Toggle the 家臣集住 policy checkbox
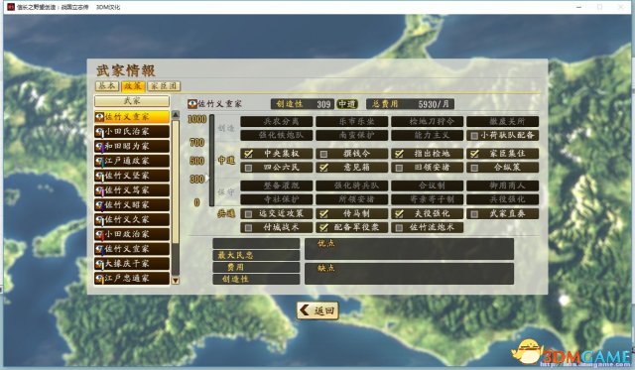This screenshot has height=370, width=635. pos(474,154)
